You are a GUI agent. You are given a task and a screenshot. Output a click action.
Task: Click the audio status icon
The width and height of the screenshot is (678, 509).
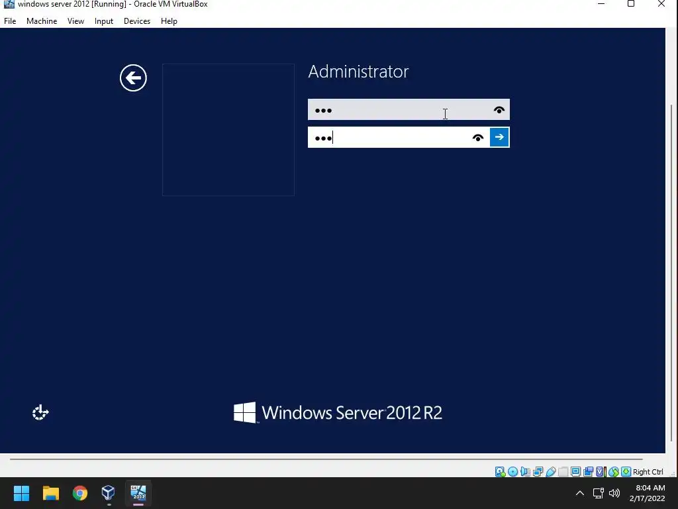[525, 471]
